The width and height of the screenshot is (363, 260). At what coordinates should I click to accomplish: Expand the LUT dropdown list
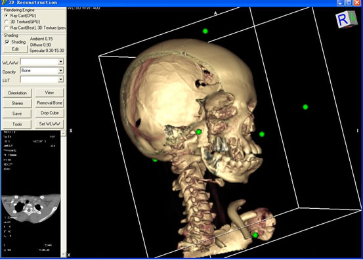pyautogui.click(x=60, y=79)
